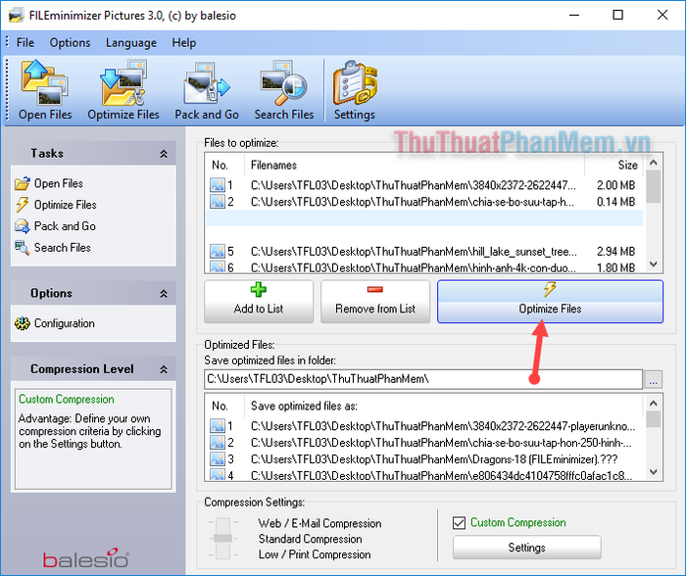Click the 2.94 MB size cell

coord(615,252)
